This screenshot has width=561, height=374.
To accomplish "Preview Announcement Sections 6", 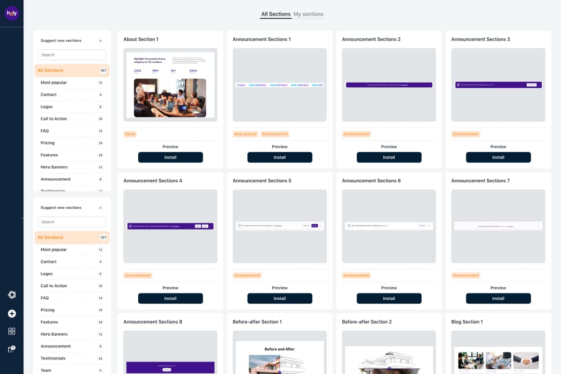I will pos(389,288).
